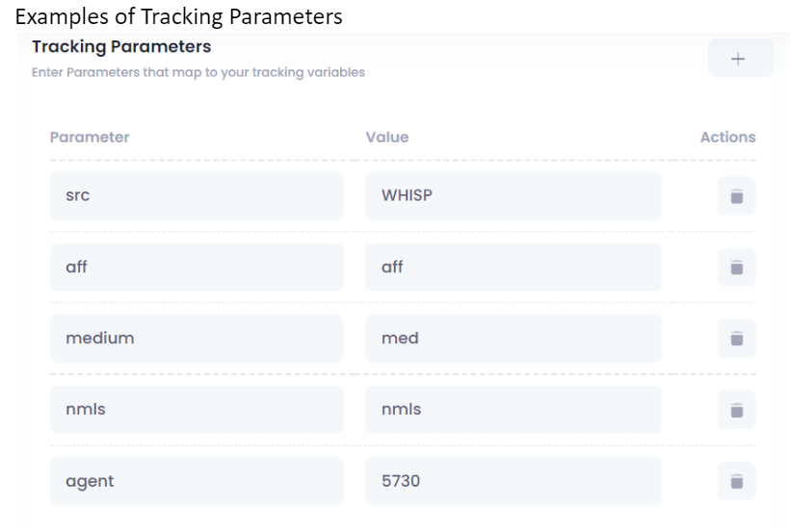
Task: Edit the nmls value field
Action: click(x=513, y=410)
